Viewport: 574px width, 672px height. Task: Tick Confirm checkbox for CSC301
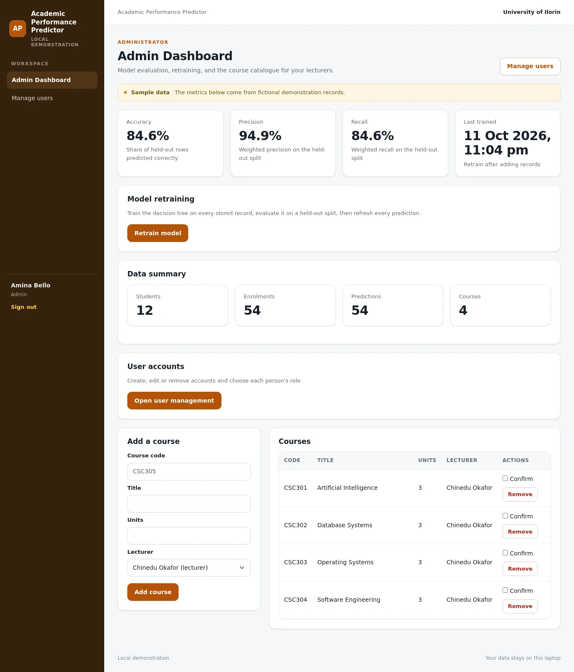tap(505, 478)
